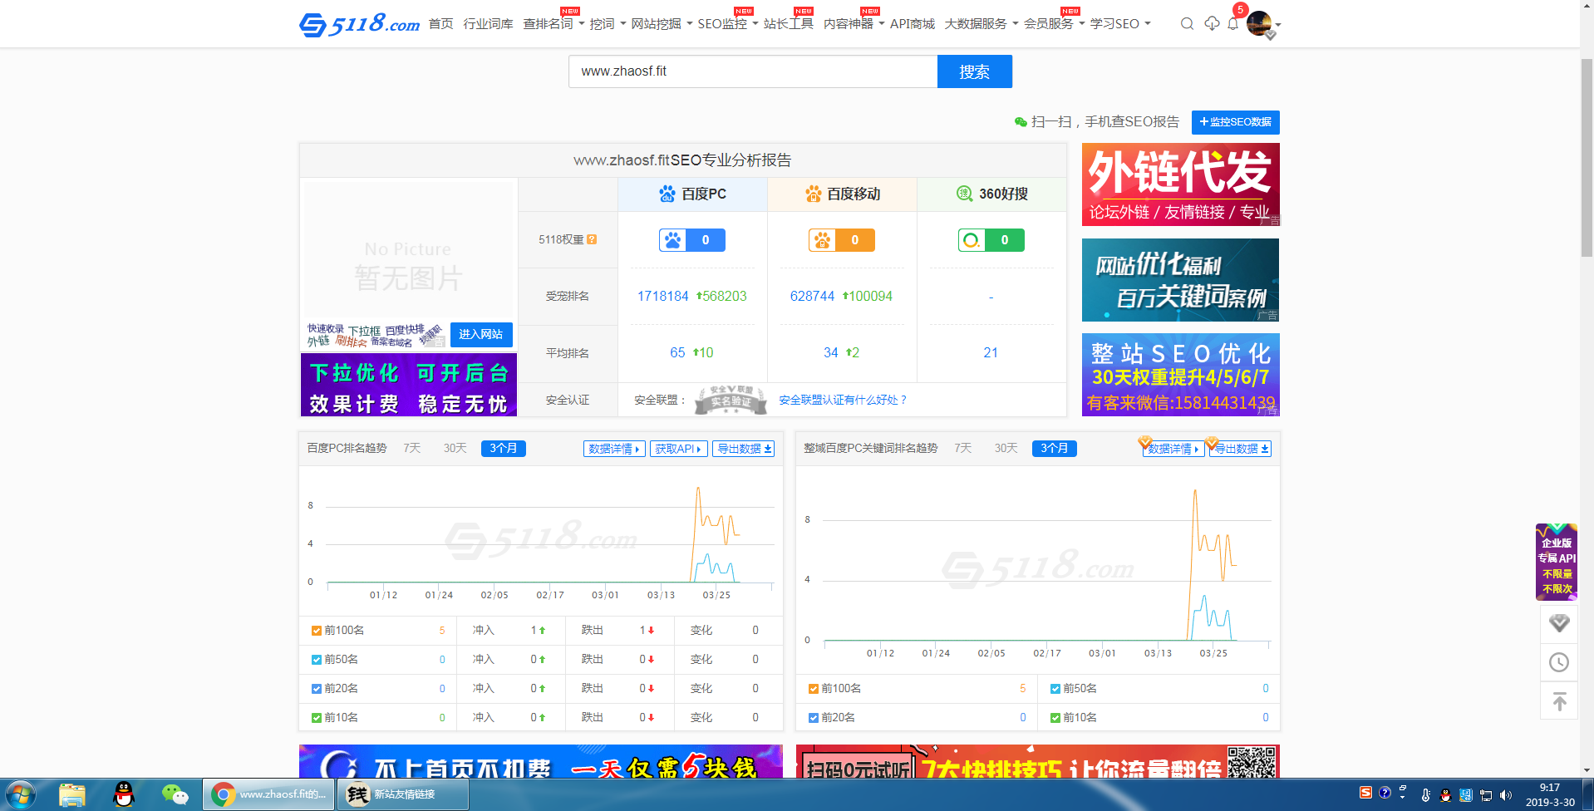Image resolution: width=1594 pixels, height=811 pixels.
Task: Switch 百度PC排名趋势 to the 30天 tab
Action: click(455, 449)
